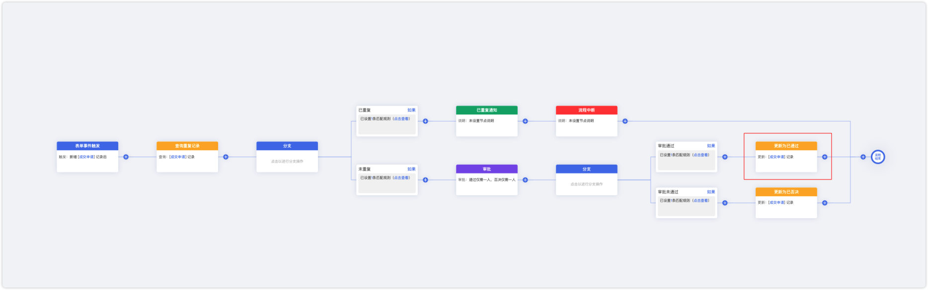
Task: Open the 更新为已通过 update node
Action: [786, 157]
